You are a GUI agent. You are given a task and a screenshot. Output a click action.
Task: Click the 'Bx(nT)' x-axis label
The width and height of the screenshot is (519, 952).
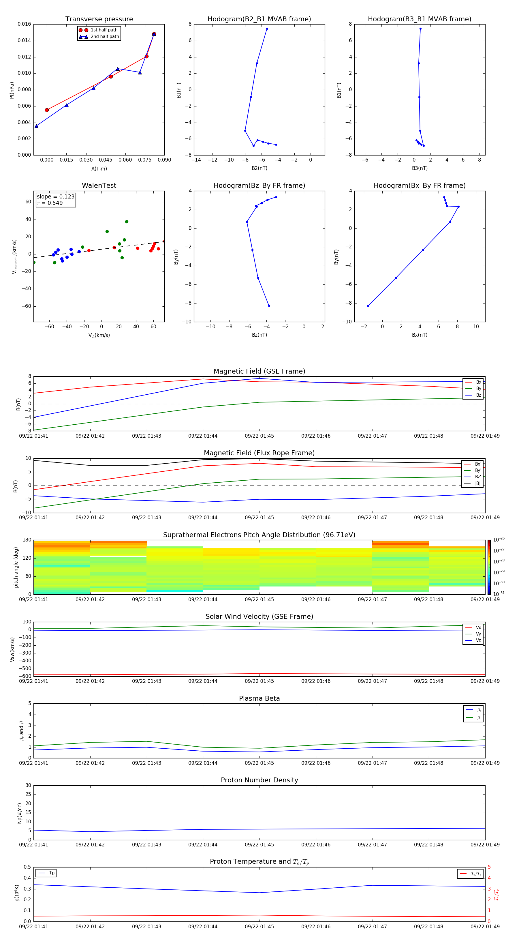(420, 335)
